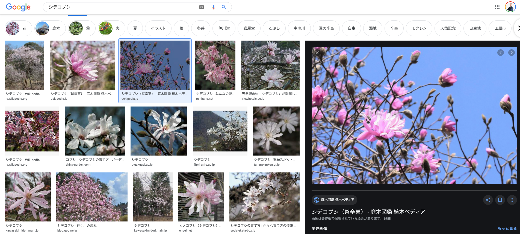
Task: Open first Wikipedia tree thumbnail
Action: (24, 65)
